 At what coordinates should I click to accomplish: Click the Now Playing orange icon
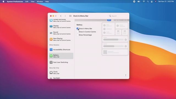coord(51,39)
